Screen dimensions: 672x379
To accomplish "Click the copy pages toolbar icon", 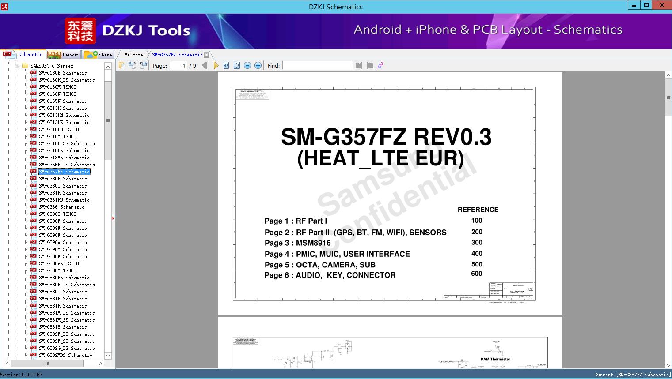I will 122,65.
